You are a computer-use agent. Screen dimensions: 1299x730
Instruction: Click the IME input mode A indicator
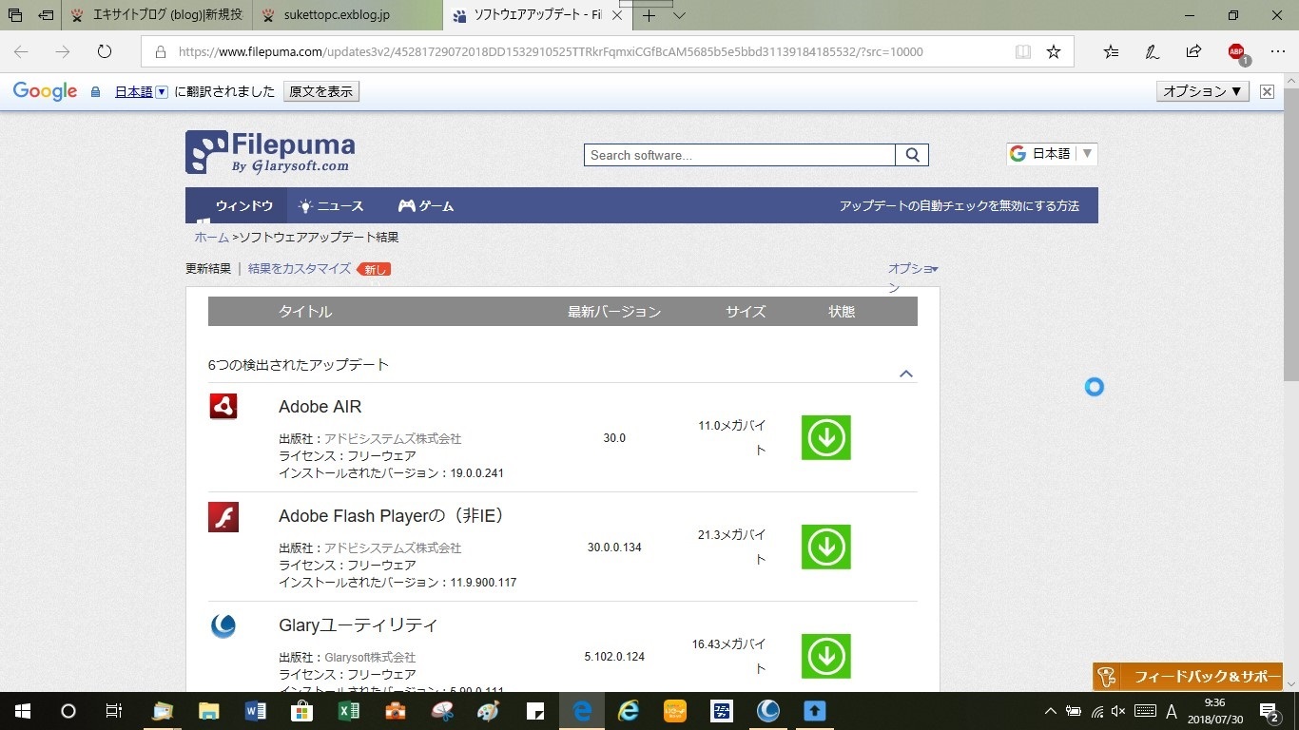[1172, 710]
